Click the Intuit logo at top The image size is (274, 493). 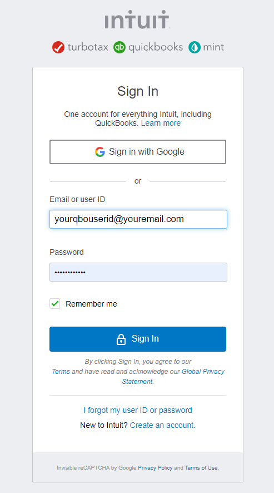[x=137, y=19]
